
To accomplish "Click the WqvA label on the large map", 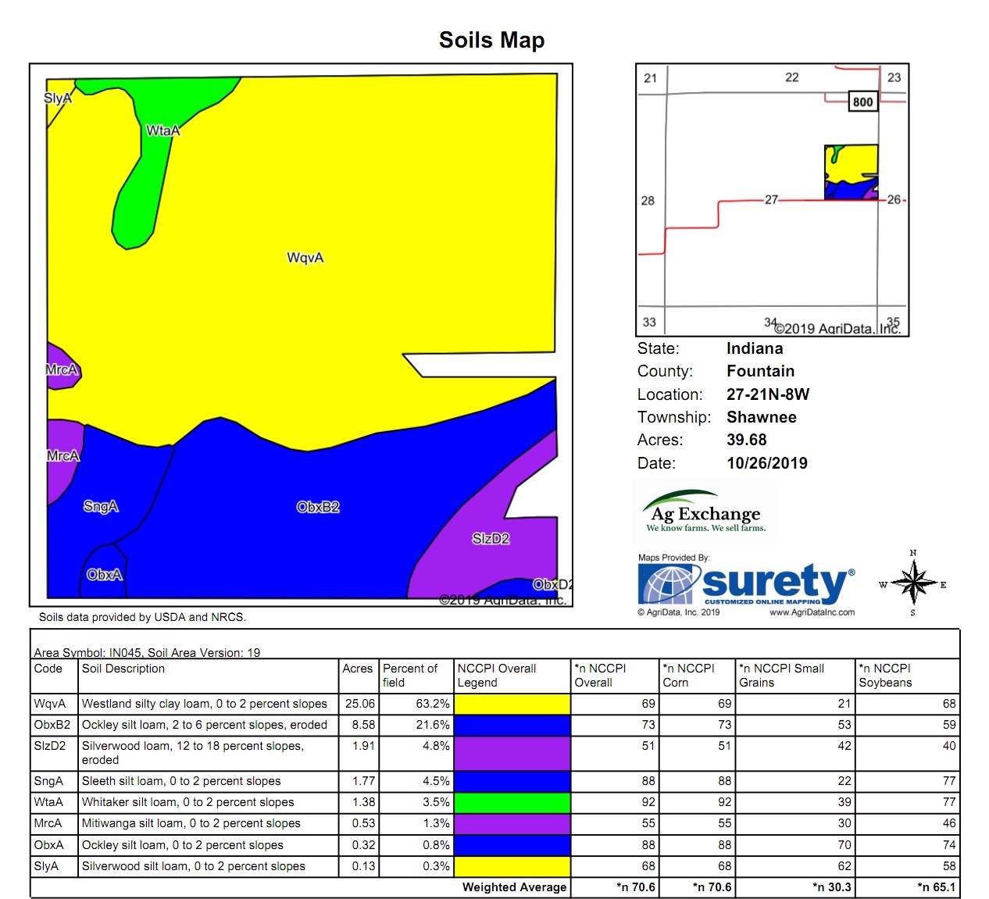I will [305, 258].
